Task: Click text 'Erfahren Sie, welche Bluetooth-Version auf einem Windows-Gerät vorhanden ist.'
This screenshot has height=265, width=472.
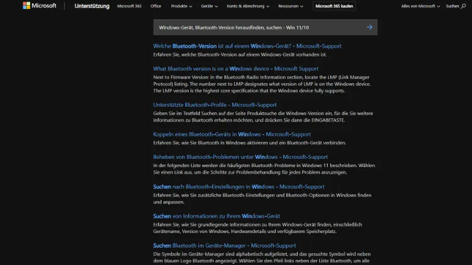Action: 240,55
